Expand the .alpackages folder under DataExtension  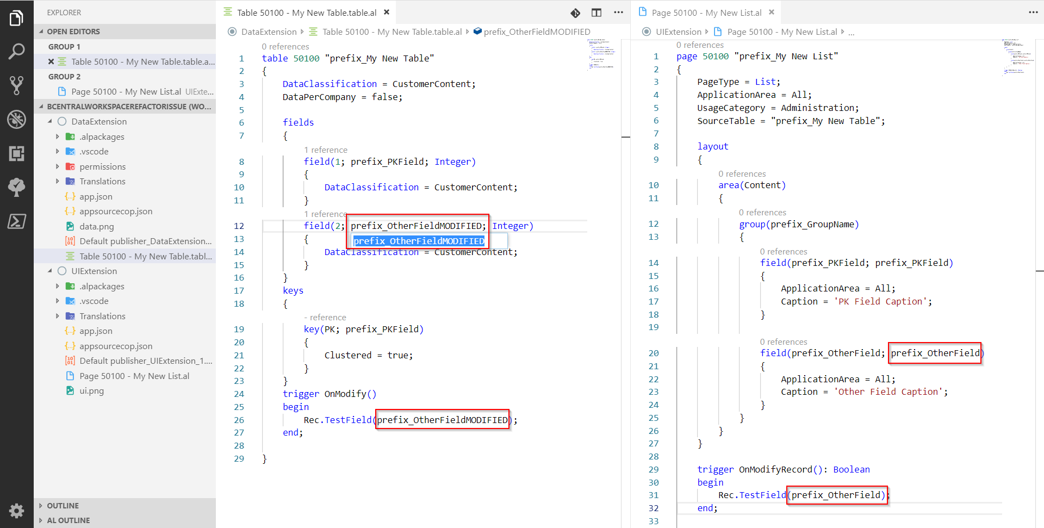[x=58, y=136]
